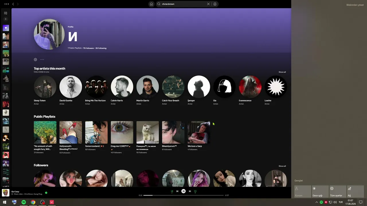
Task: Open the Şanışer artist card
Action: click(x=199, y=90)
